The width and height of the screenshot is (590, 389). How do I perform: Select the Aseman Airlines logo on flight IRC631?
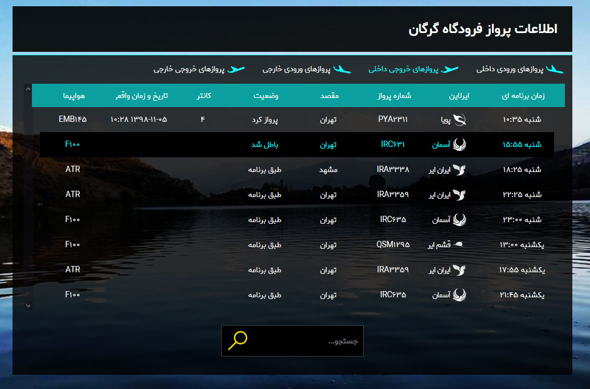[462, 145]
